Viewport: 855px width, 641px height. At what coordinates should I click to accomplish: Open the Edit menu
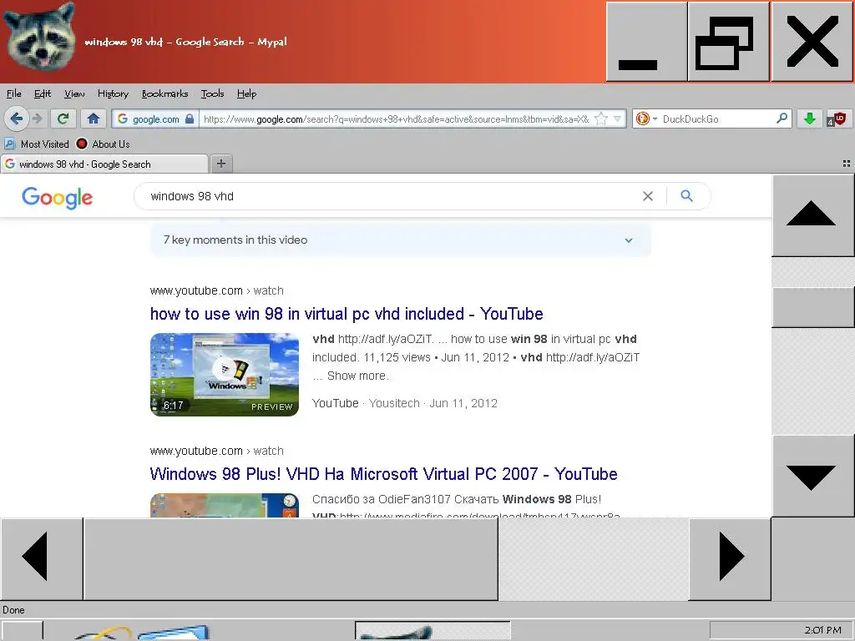point(43,93)
